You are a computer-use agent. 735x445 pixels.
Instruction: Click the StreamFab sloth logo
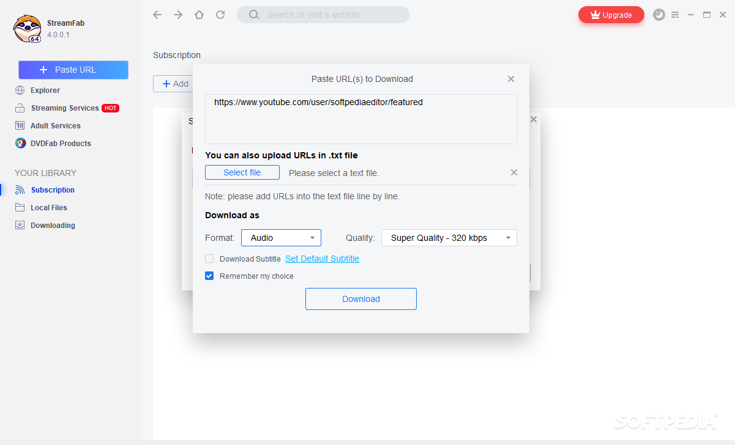point(27,29)
